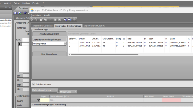This screenshot has height=108, width=193.
Task: Click cell value 3866985,123869
Action: (178, 46)
